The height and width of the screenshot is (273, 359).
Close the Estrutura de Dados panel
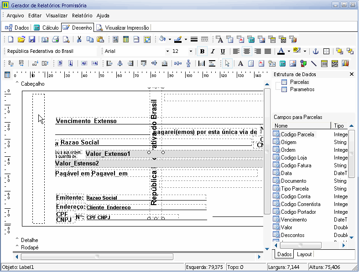[352, 74]
